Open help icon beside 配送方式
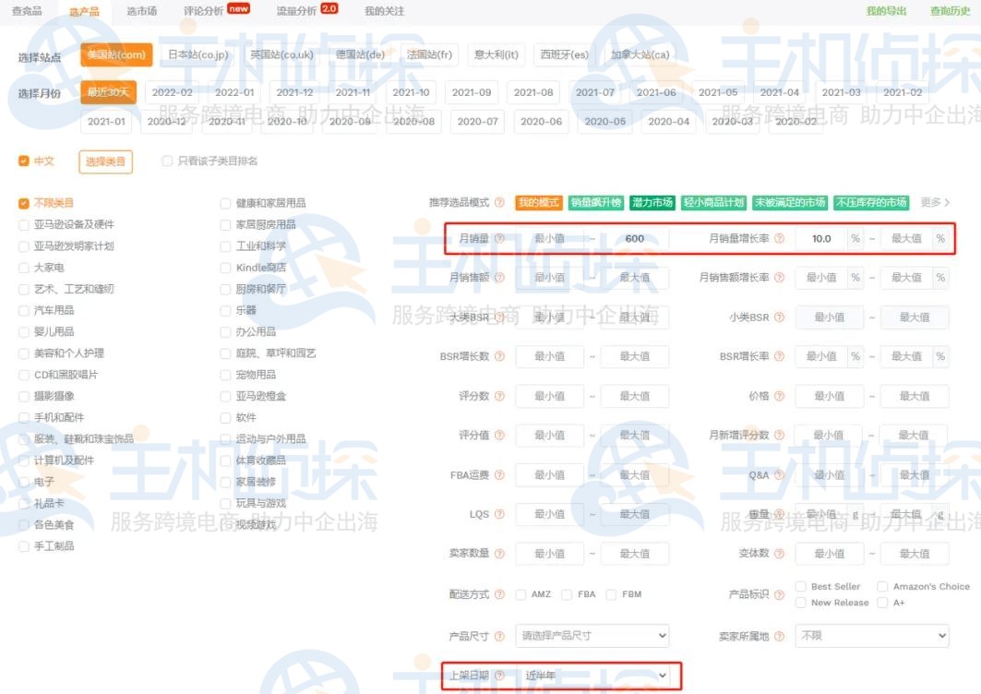The width and height of the screenshot is (981, 694). (499, 594)
